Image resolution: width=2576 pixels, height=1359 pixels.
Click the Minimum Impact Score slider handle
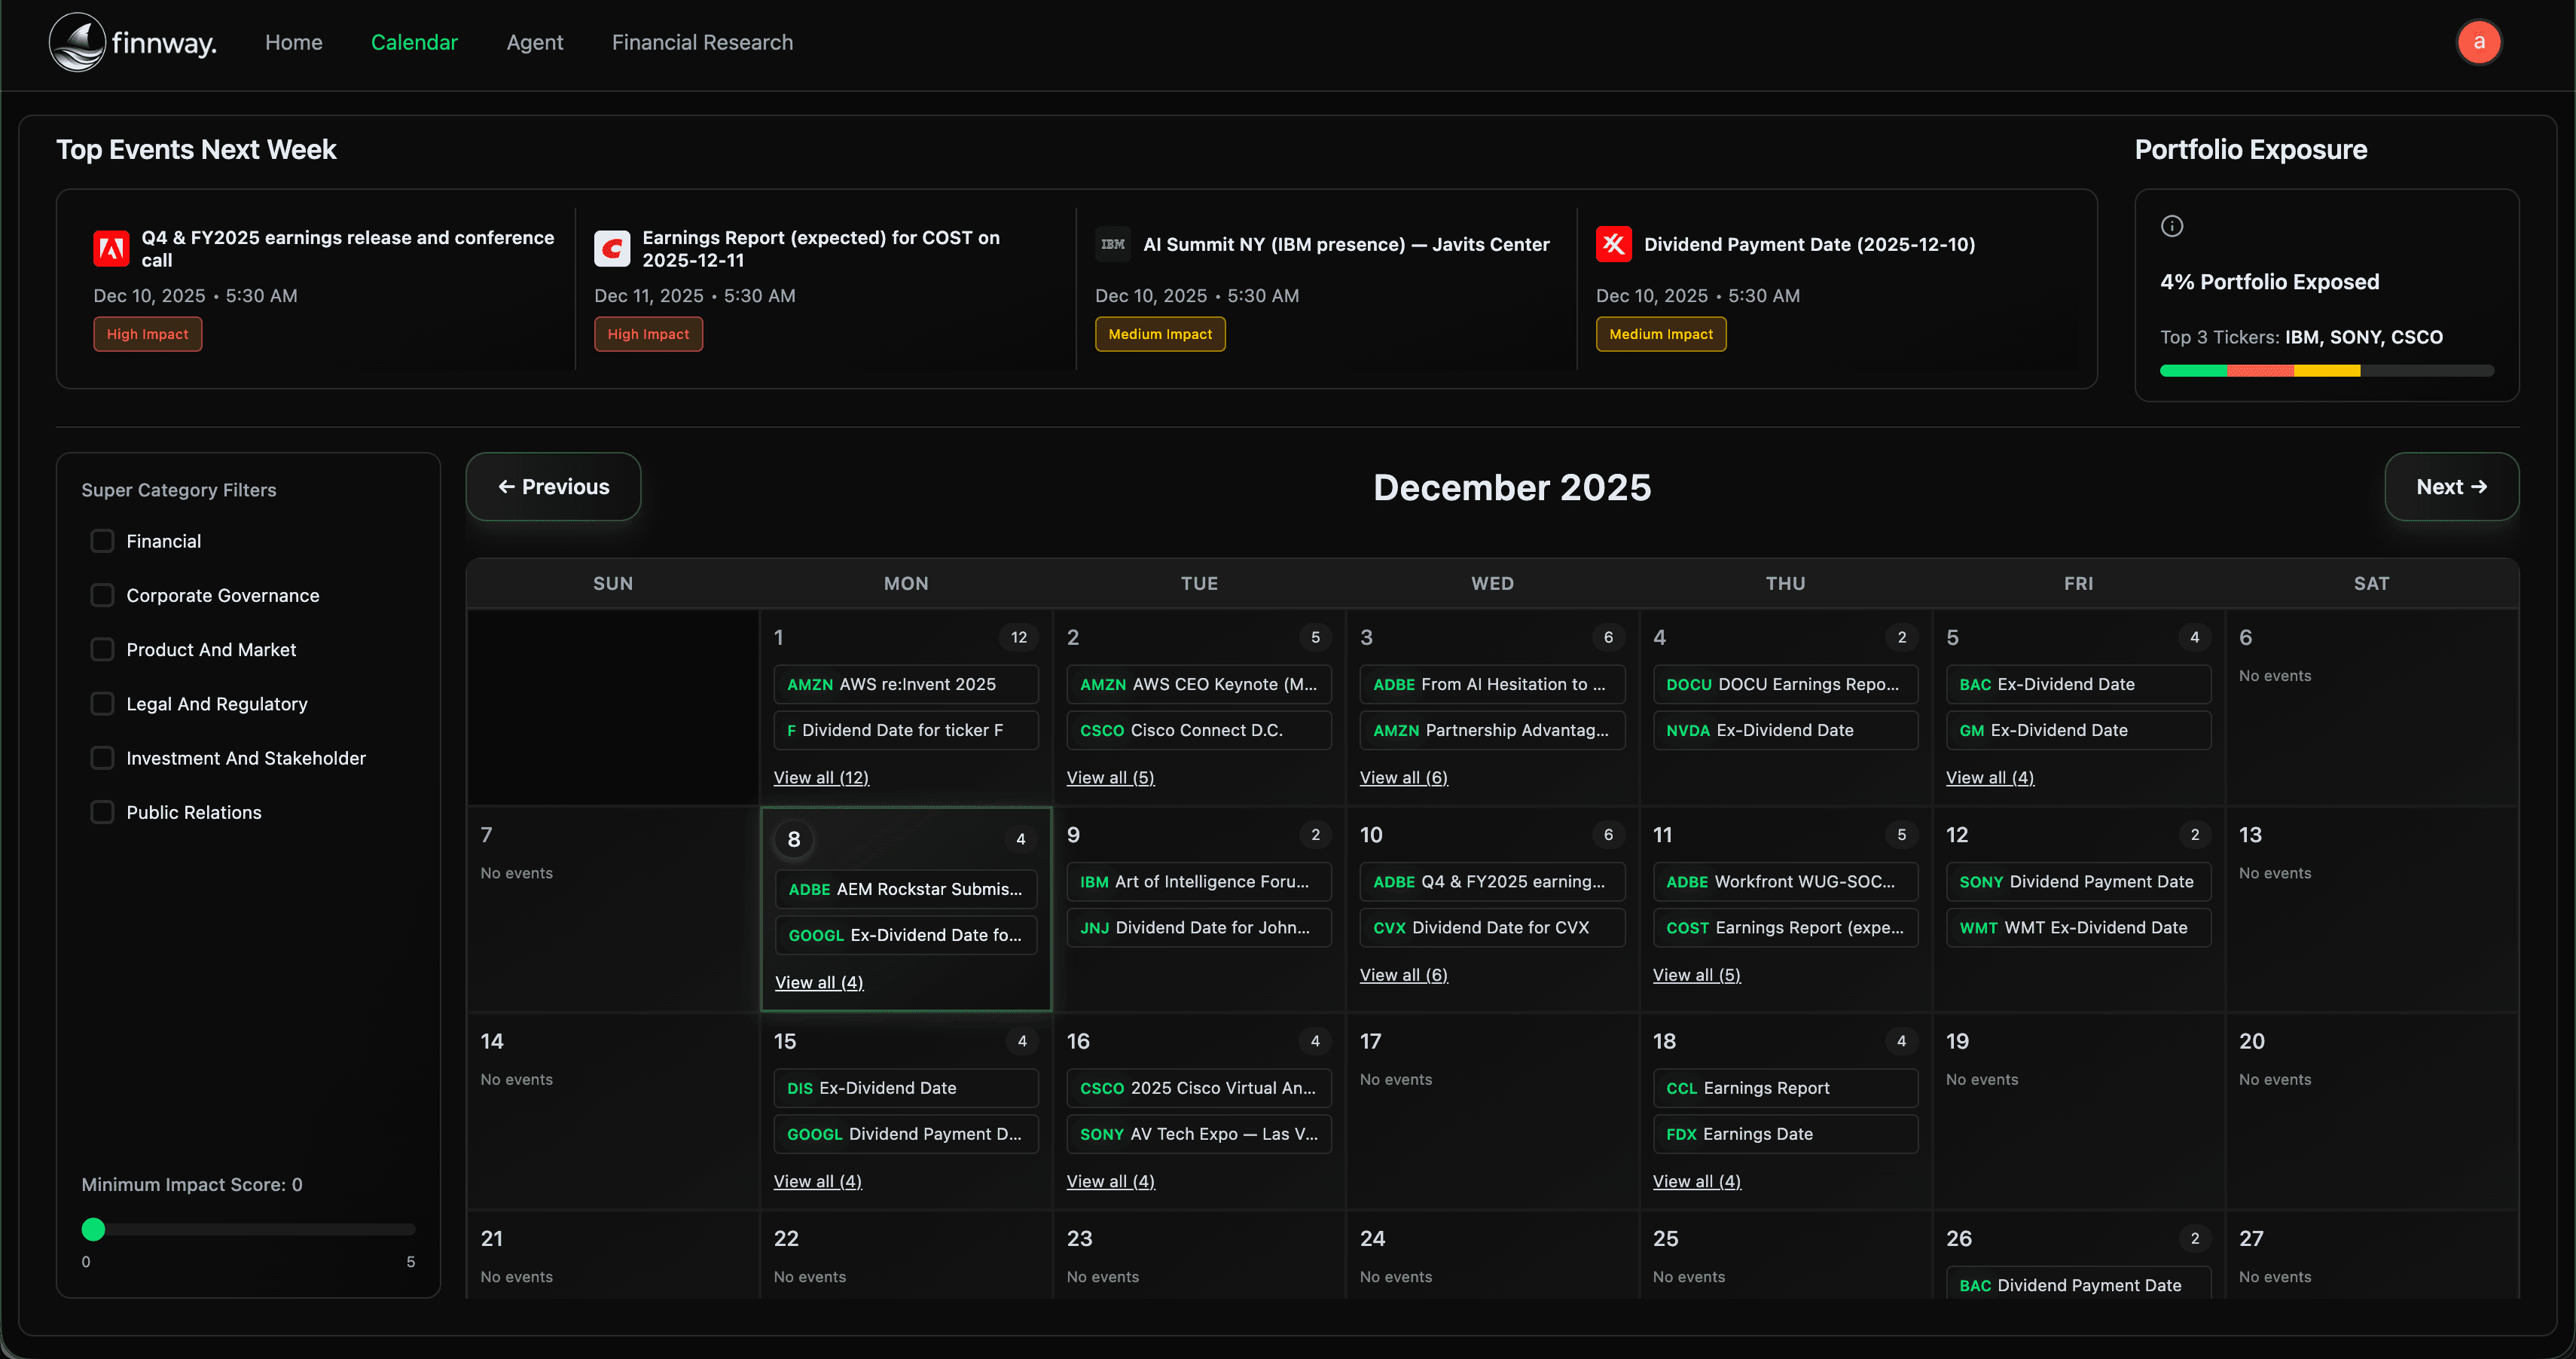point(93,1229)
